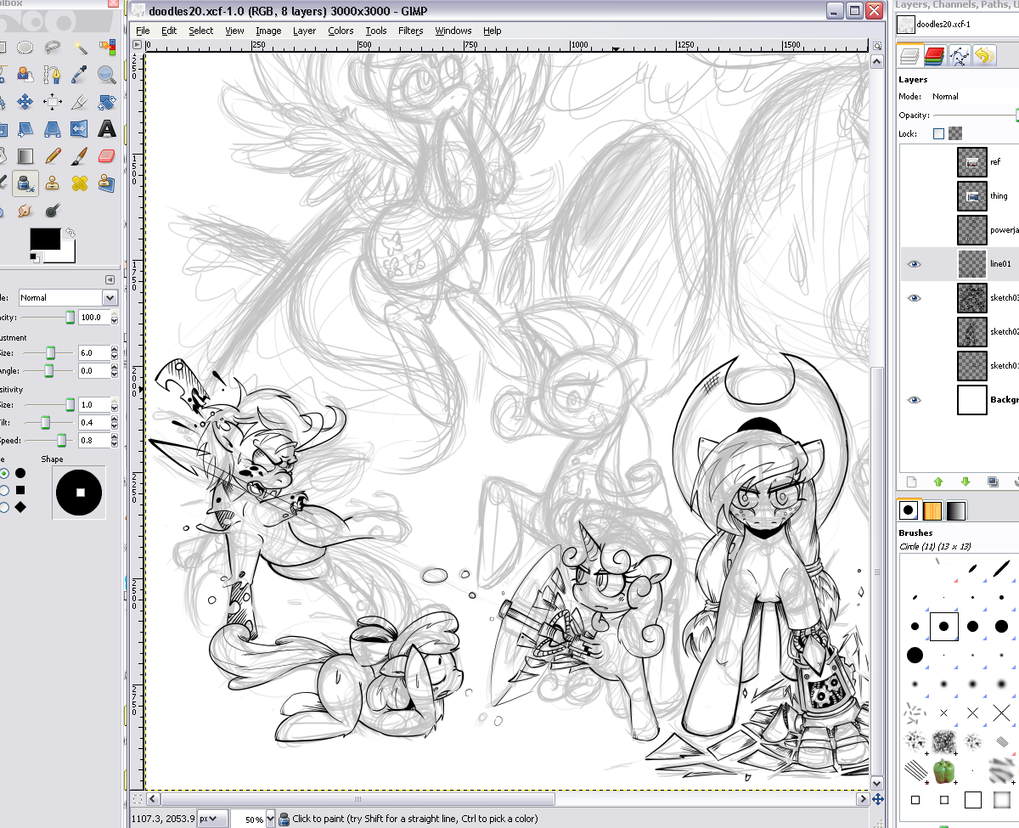
Task: Select the Flip tool
Action: coord(80,129)
